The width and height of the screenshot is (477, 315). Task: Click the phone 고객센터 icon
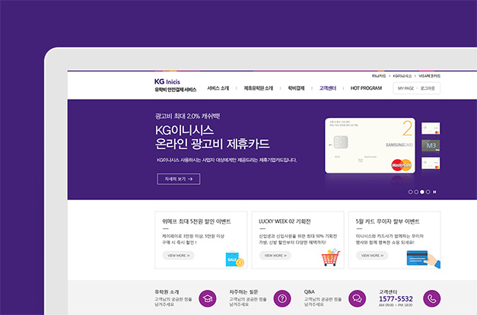tap(431, 298)
